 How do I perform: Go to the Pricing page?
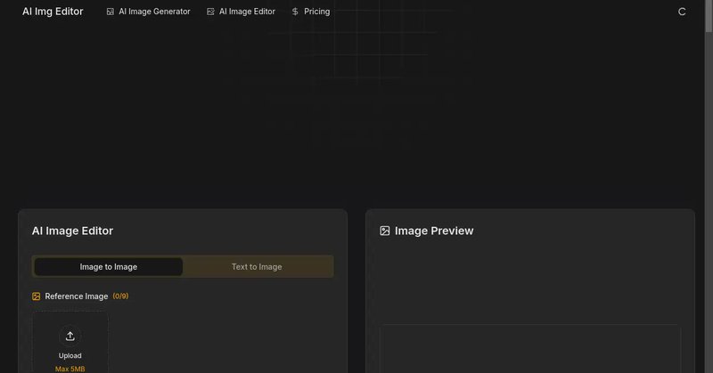pos(310,12)
